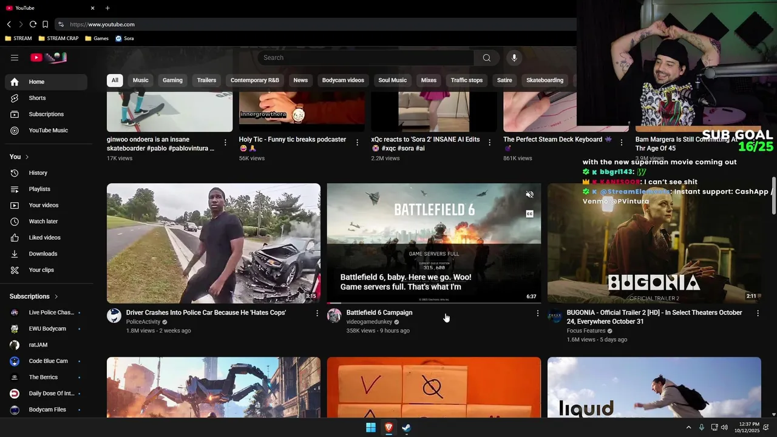The height and width of the screenshot is (437, 777).
Task: Open Playlists in the sidebar
Action: click(46, 189)
